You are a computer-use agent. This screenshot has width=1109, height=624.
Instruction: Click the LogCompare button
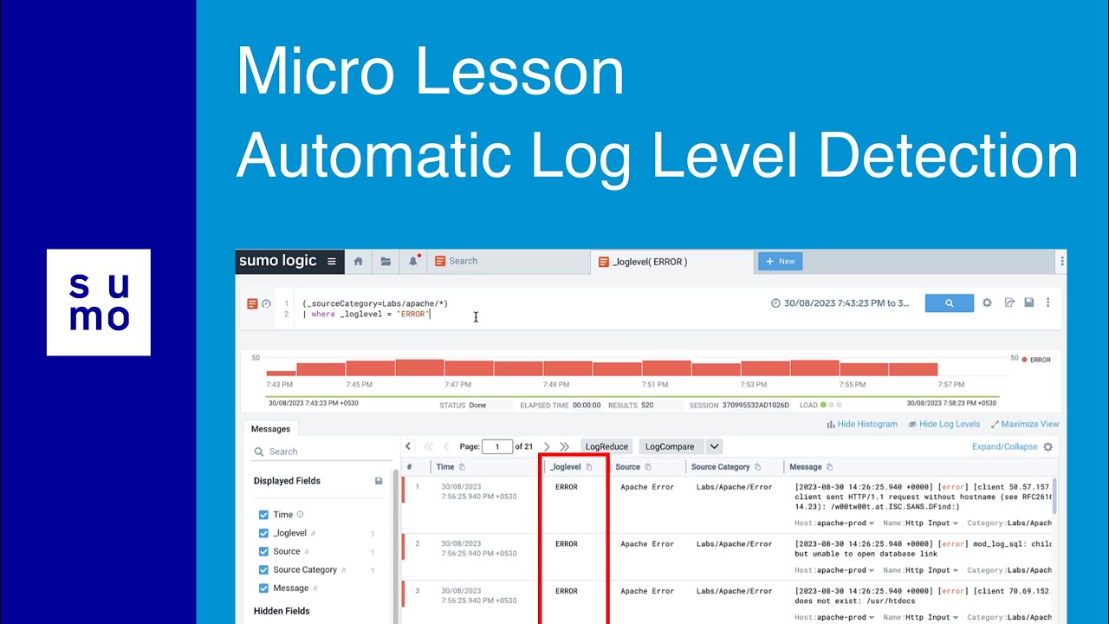click(671, 446)
